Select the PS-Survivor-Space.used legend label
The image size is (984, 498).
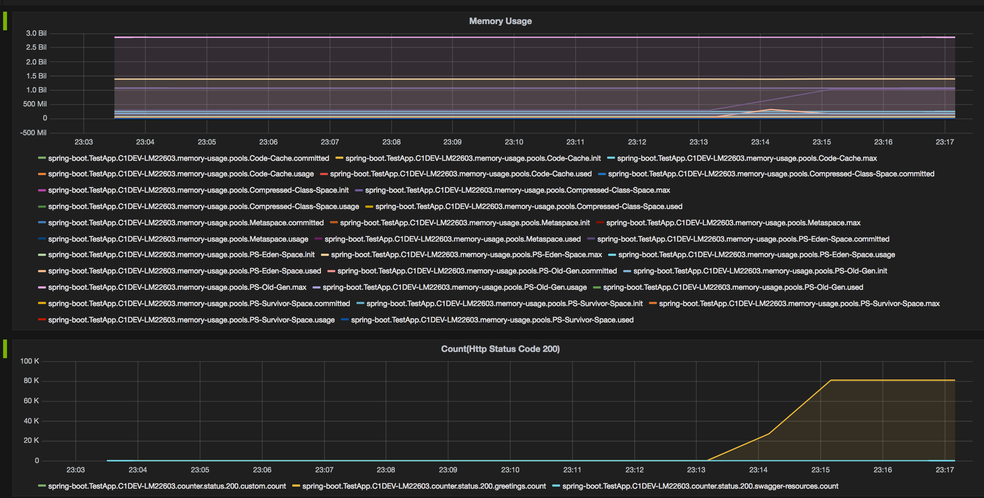click(x=492, y=320)
